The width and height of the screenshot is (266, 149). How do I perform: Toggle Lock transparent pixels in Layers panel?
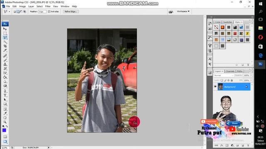pyautogui.click(x=222, y=80)
